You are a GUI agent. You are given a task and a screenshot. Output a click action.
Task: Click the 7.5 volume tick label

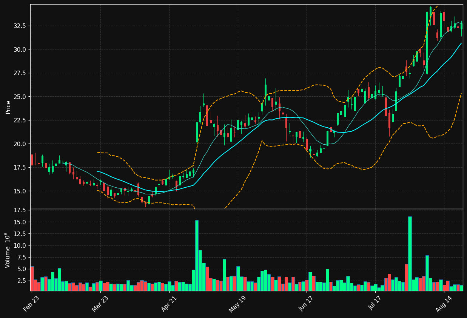(22, 258)
